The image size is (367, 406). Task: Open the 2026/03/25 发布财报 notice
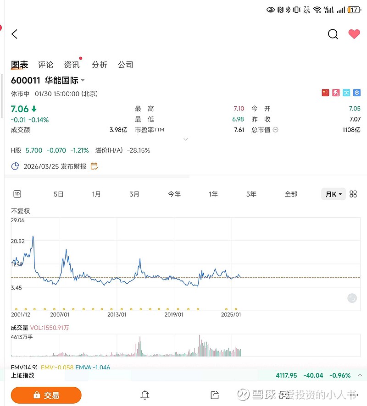[55, 166]
